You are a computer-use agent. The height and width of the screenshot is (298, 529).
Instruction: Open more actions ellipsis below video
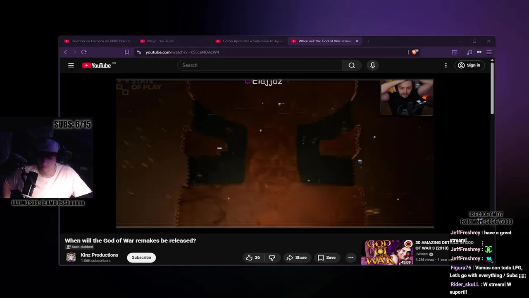pos(351,257)
